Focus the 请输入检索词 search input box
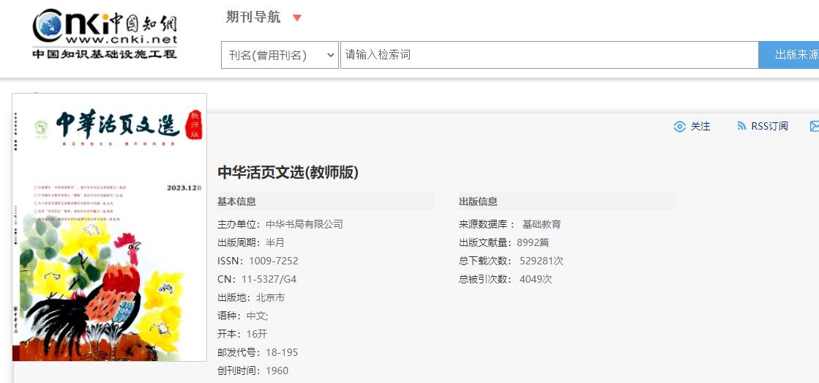The height and width of the screenshot is (383, 819). 550,55
